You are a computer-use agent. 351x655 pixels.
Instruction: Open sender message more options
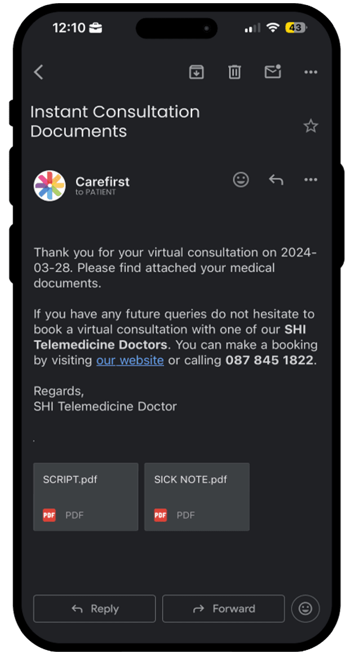click(x=311, y=180)
